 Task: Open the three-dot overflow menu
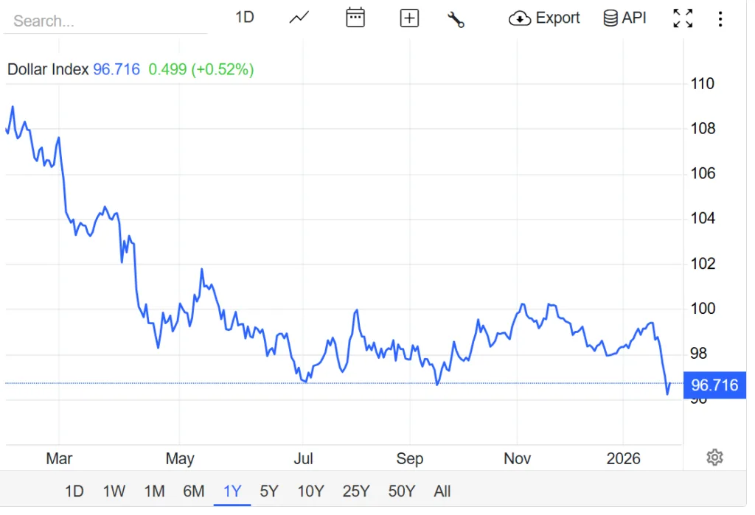click(x=720, y=18)
